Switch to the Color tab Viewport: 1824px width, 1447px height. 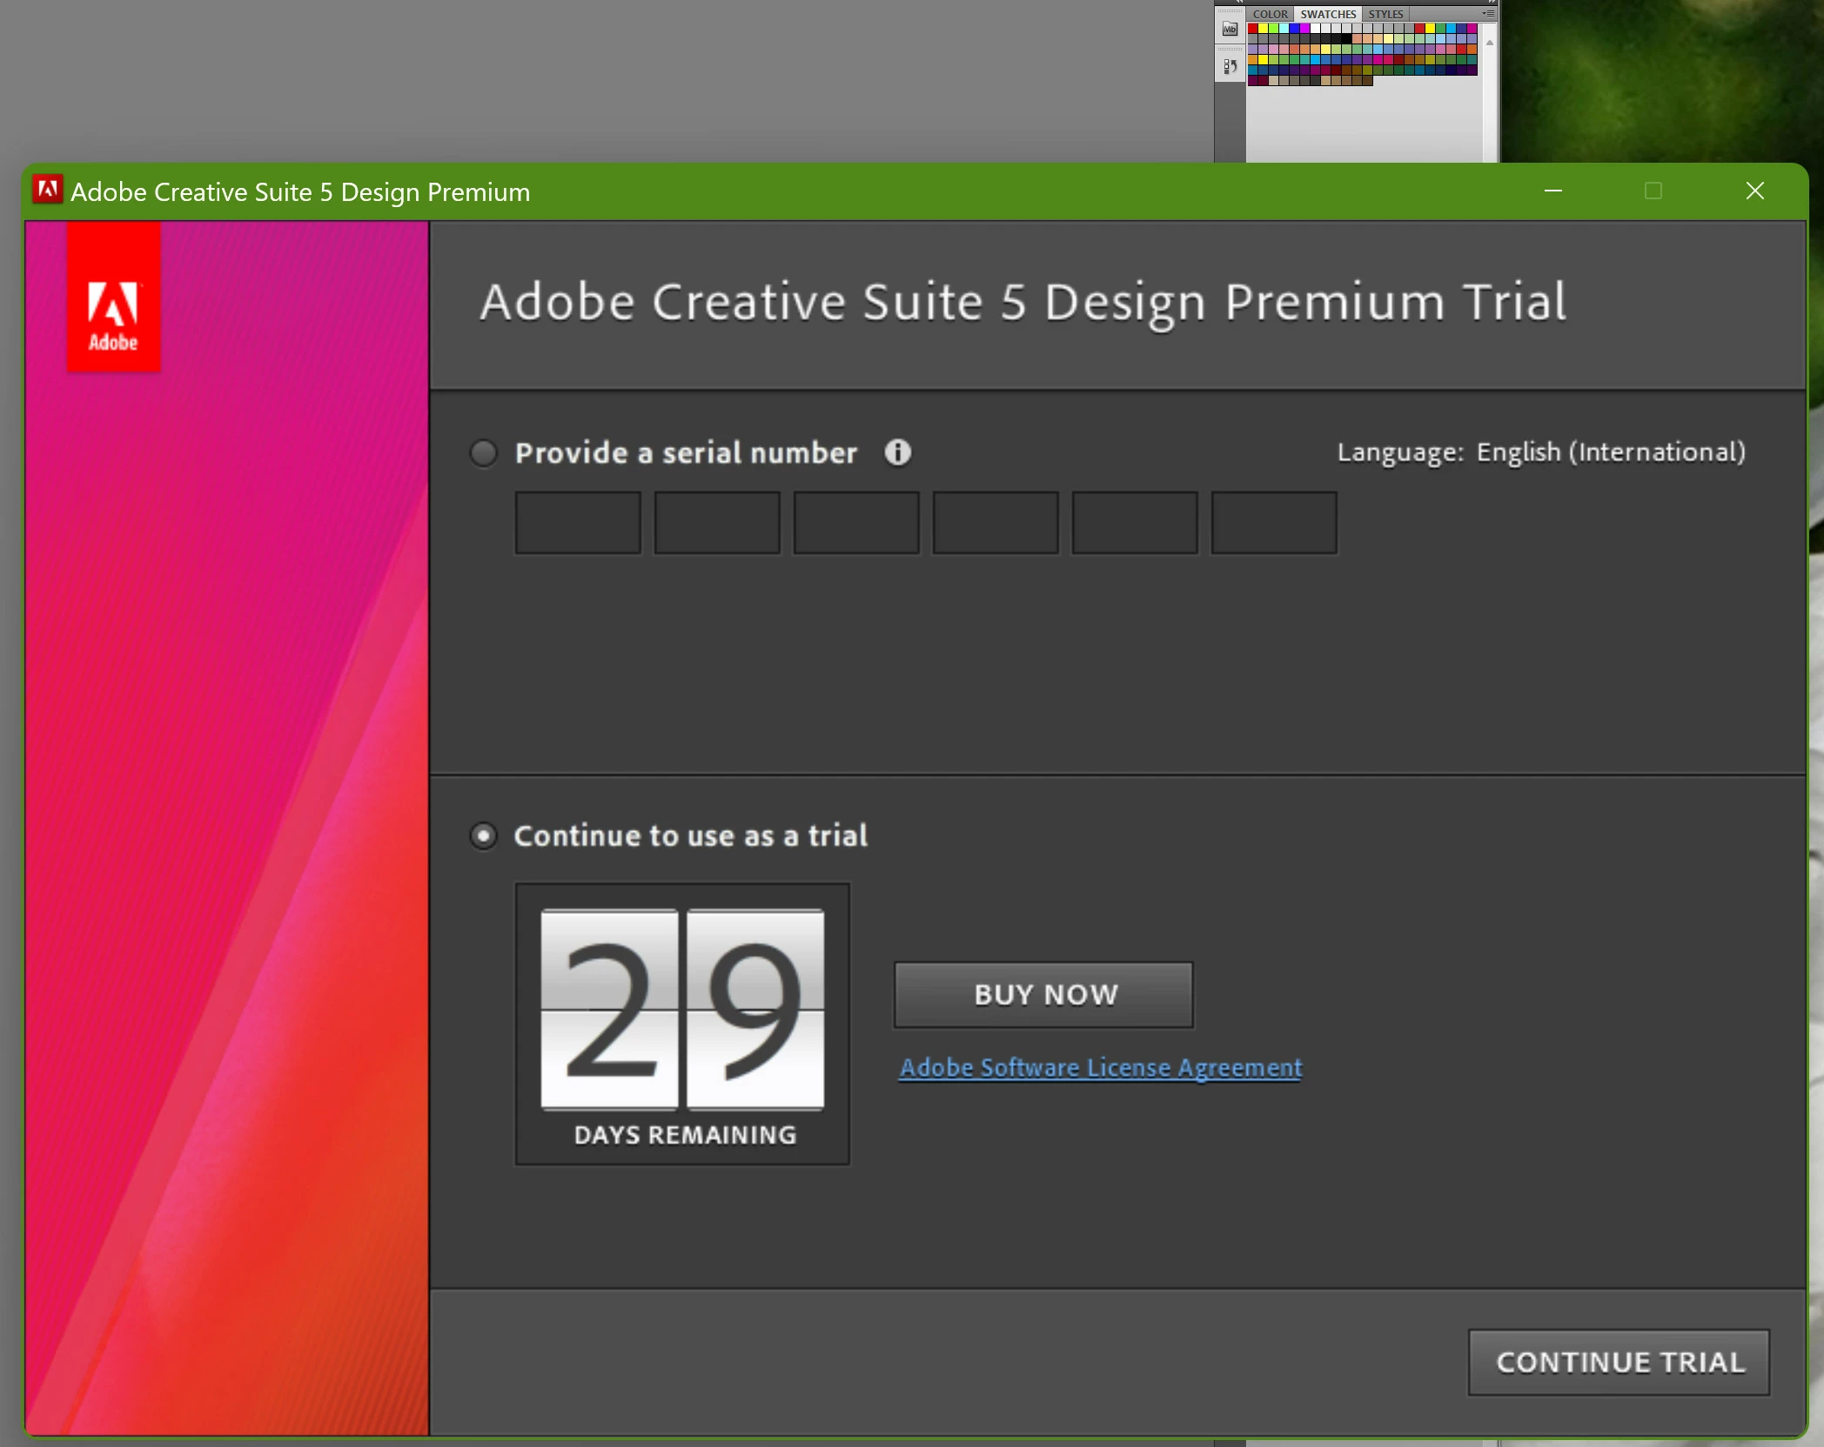coord(1270,14)
